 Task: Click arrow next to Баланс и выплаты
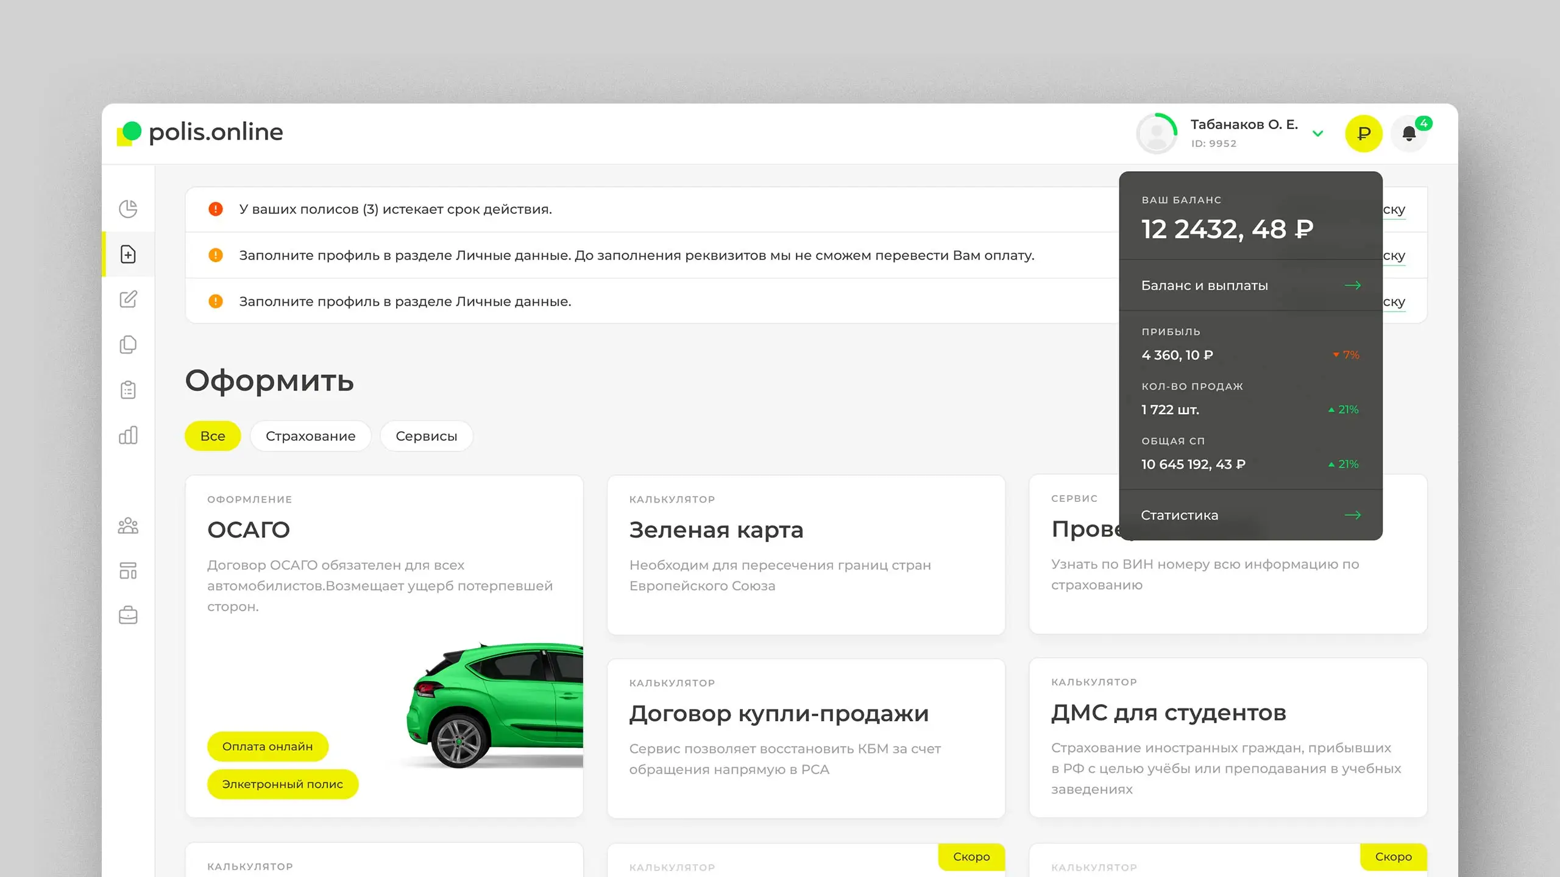point(1353,286)
